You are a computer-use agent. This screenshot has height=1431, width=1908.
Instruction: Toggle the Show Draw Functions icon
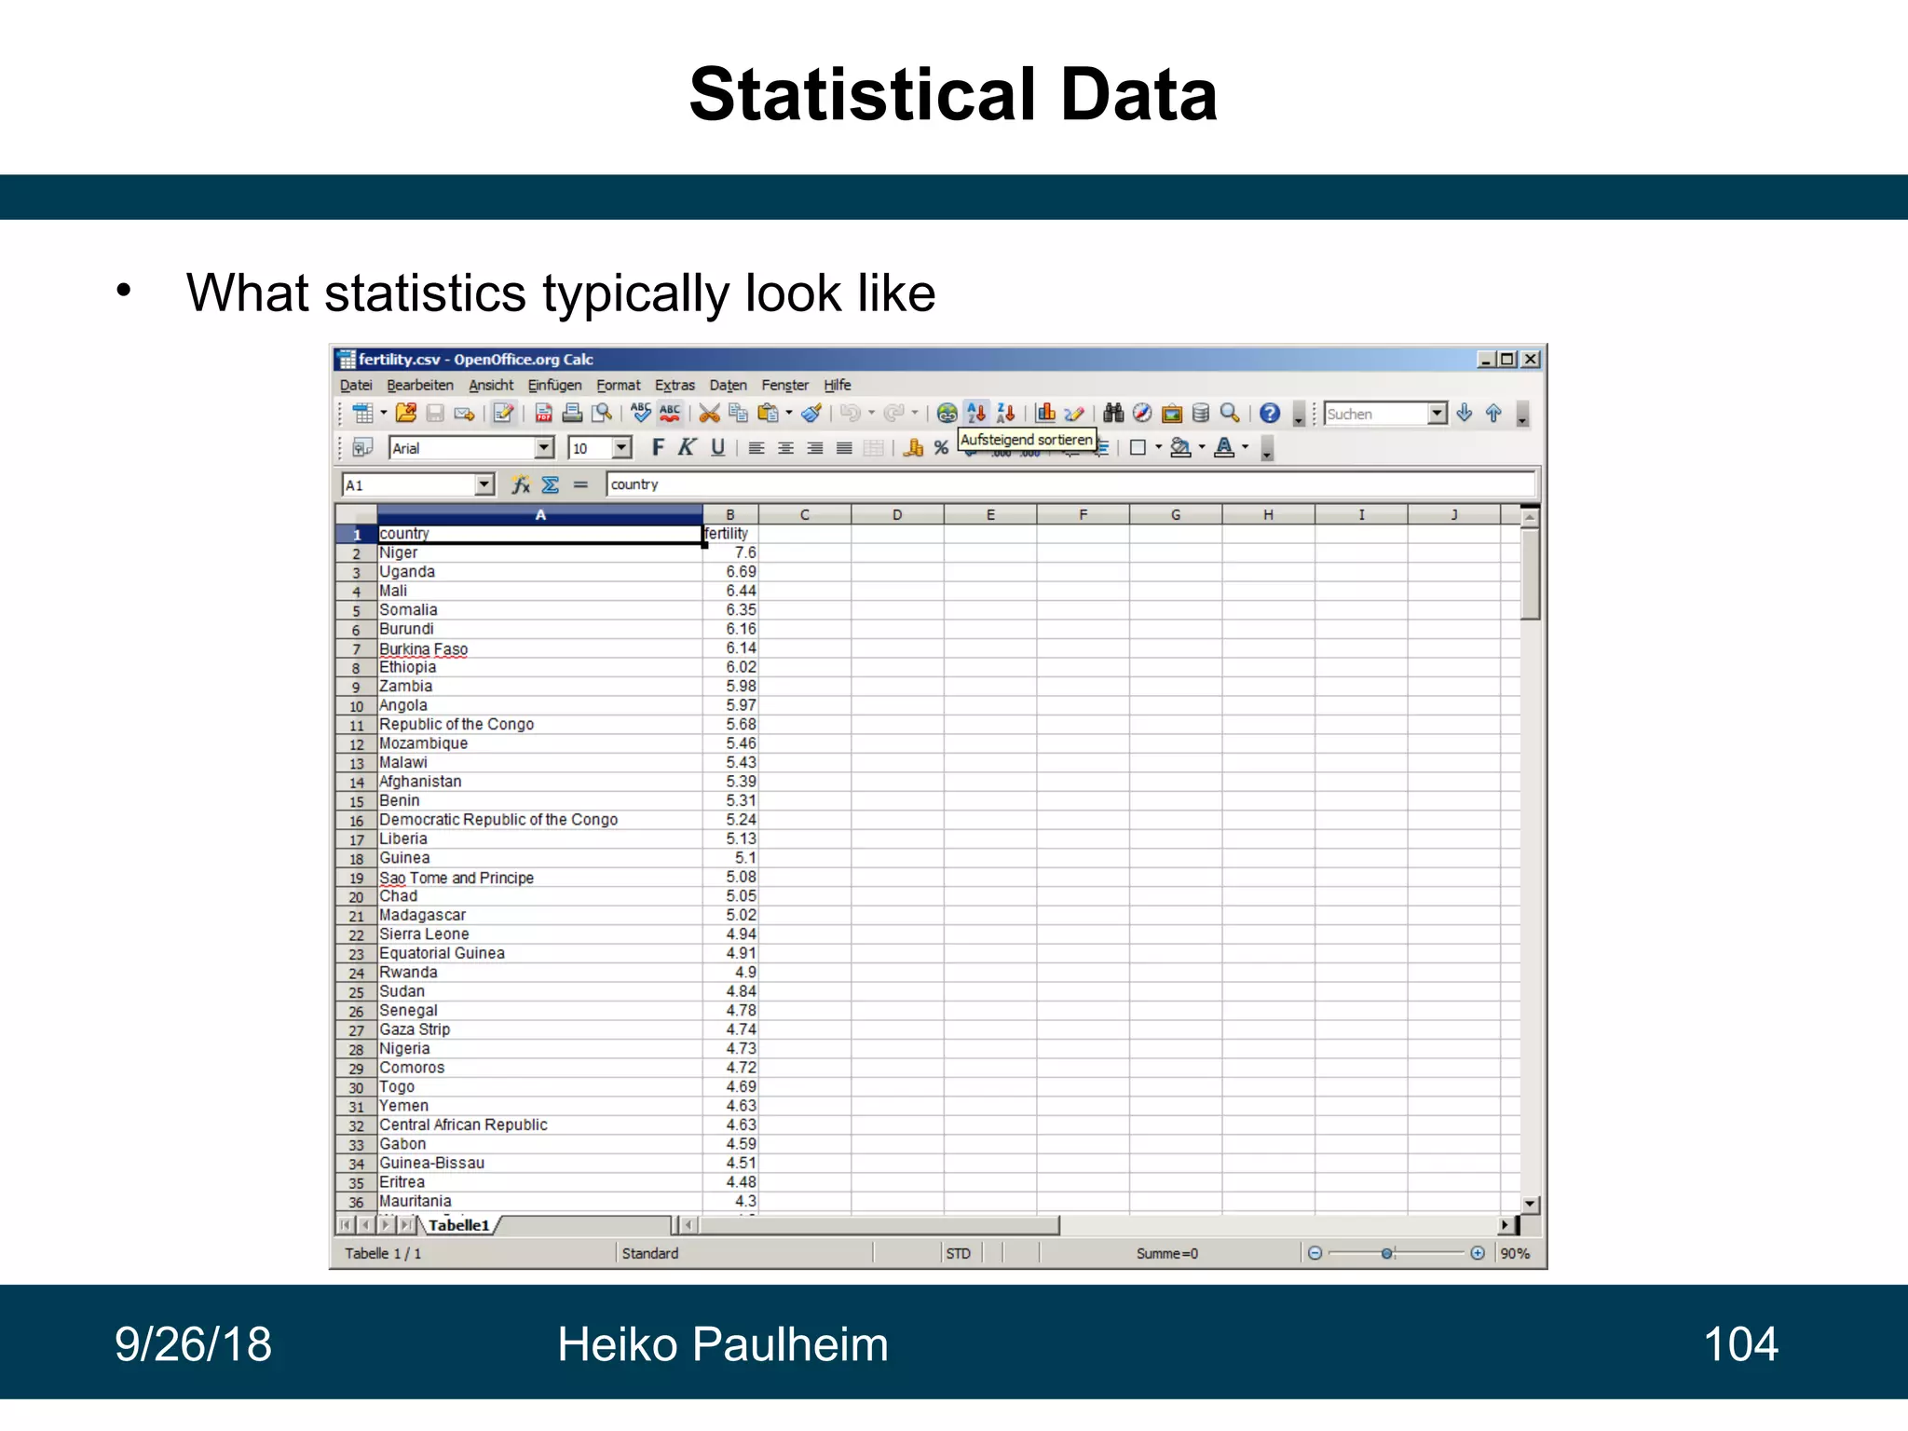coord(1074,414)
